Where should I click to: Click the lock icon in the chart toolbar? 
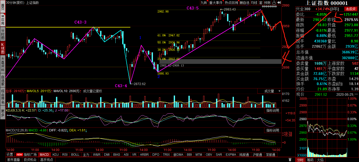click(274, 3)
